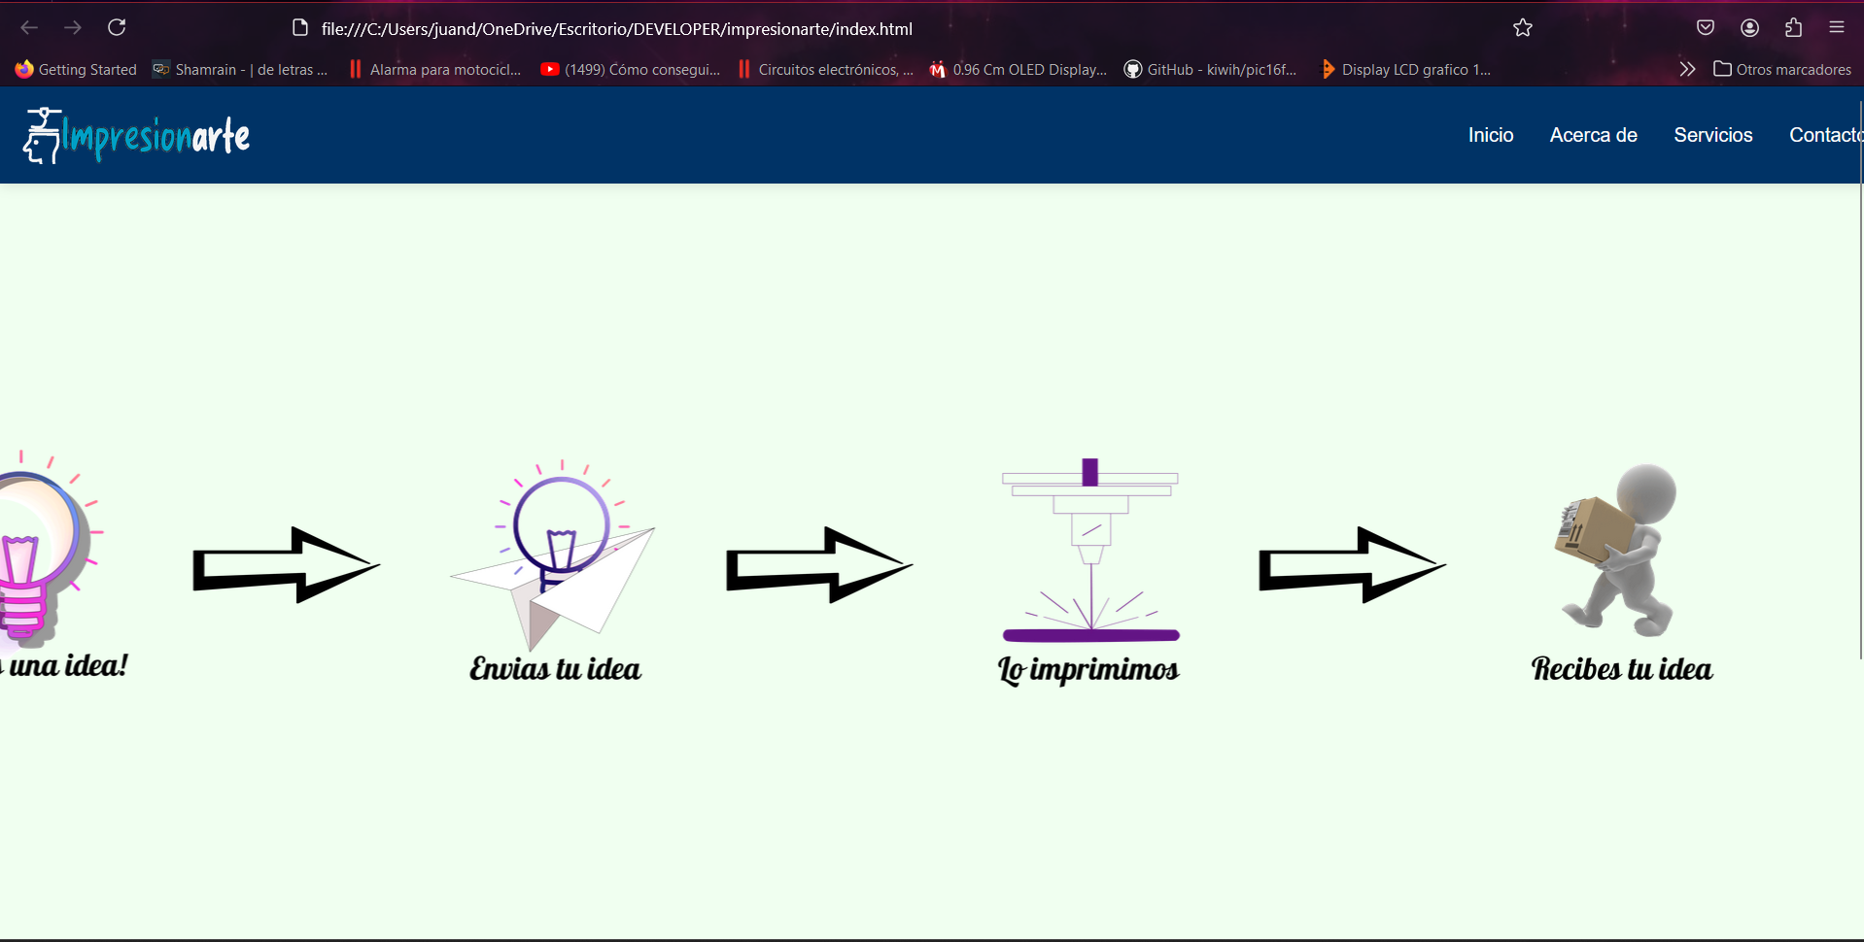Click the Recibes tu idea caption
This screenshot has width=1864, height=942.
point(1622,669)
